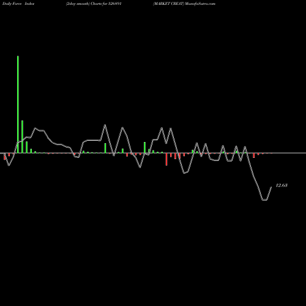The height and width of the screenshot is (306, 306).
Task: Click the longest red bar below zero line
Action: coord(166,159)
